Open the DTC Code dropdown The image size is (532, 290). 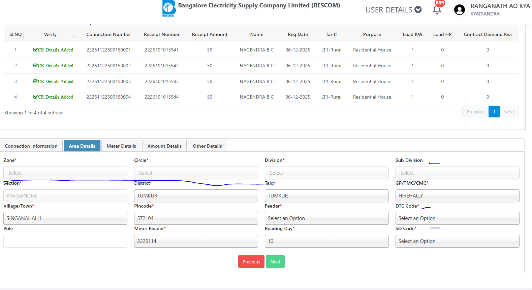(457, 218)
